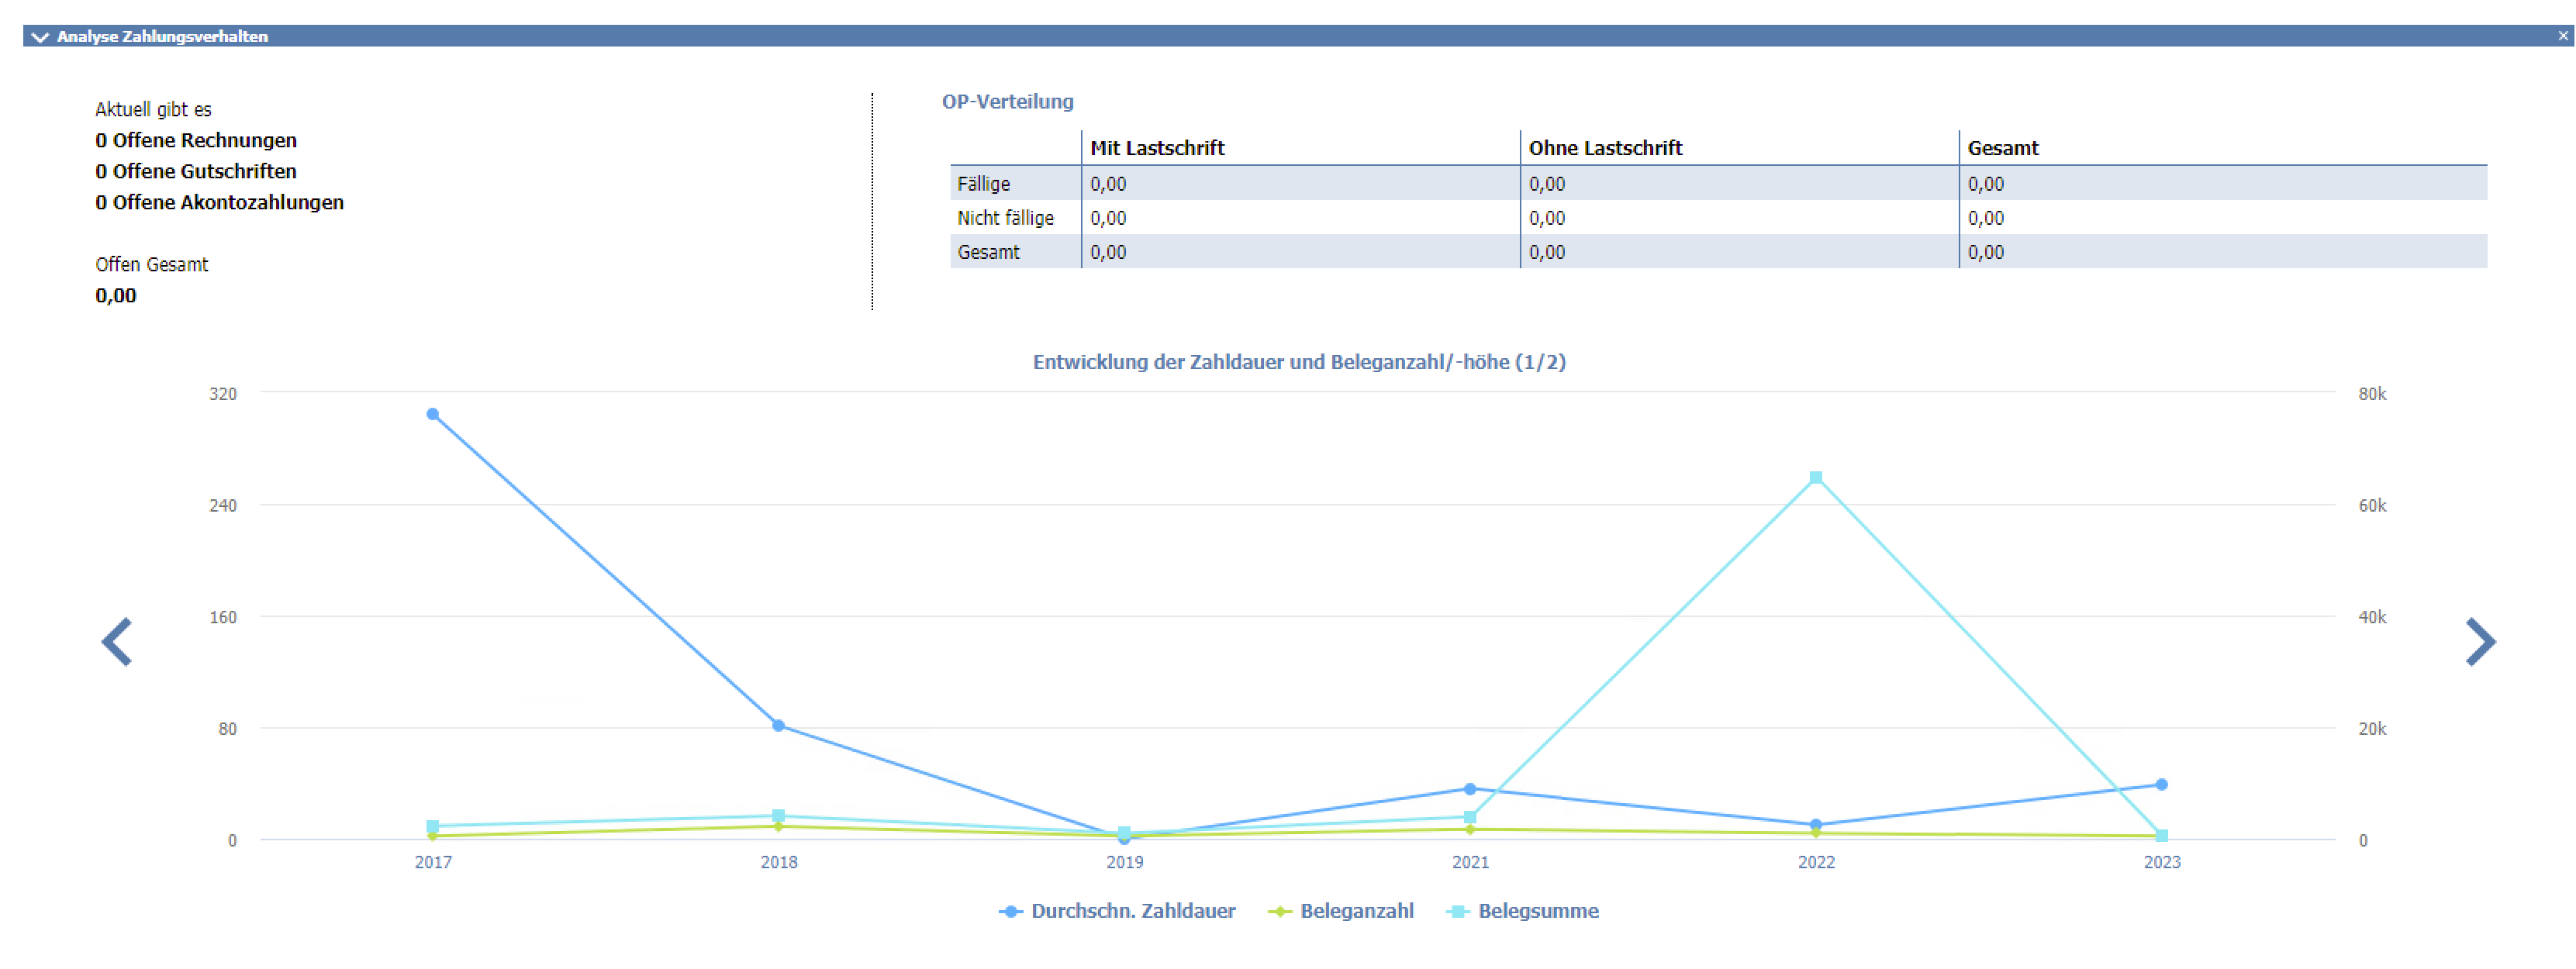Click the 2021 Zahldauer data point
This screenshot has width=2576, height=969.
pyautogui.click(x=1469, y=790)
